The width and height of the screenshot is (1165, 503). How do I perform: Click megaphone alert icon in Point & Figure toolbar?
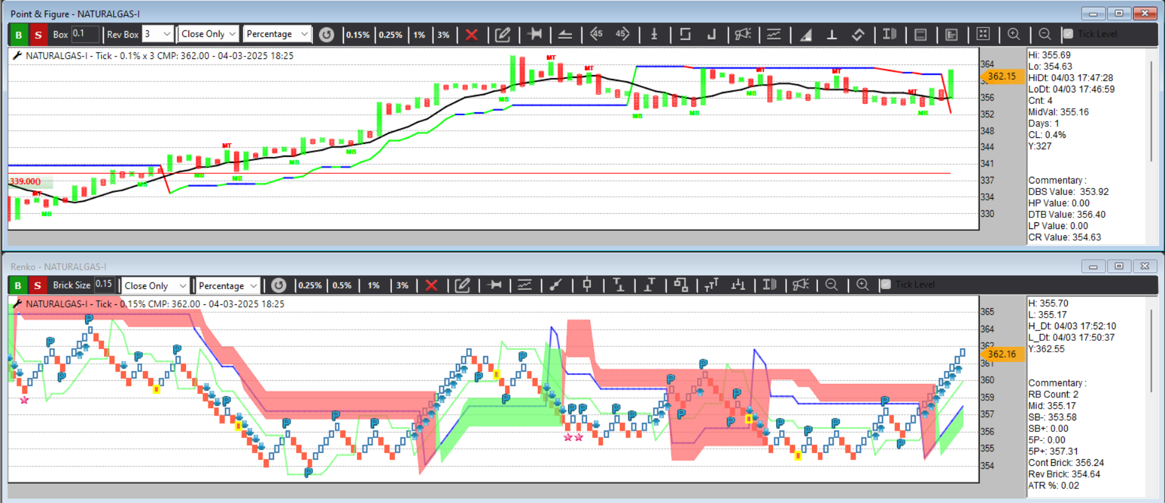coord(743,34)
